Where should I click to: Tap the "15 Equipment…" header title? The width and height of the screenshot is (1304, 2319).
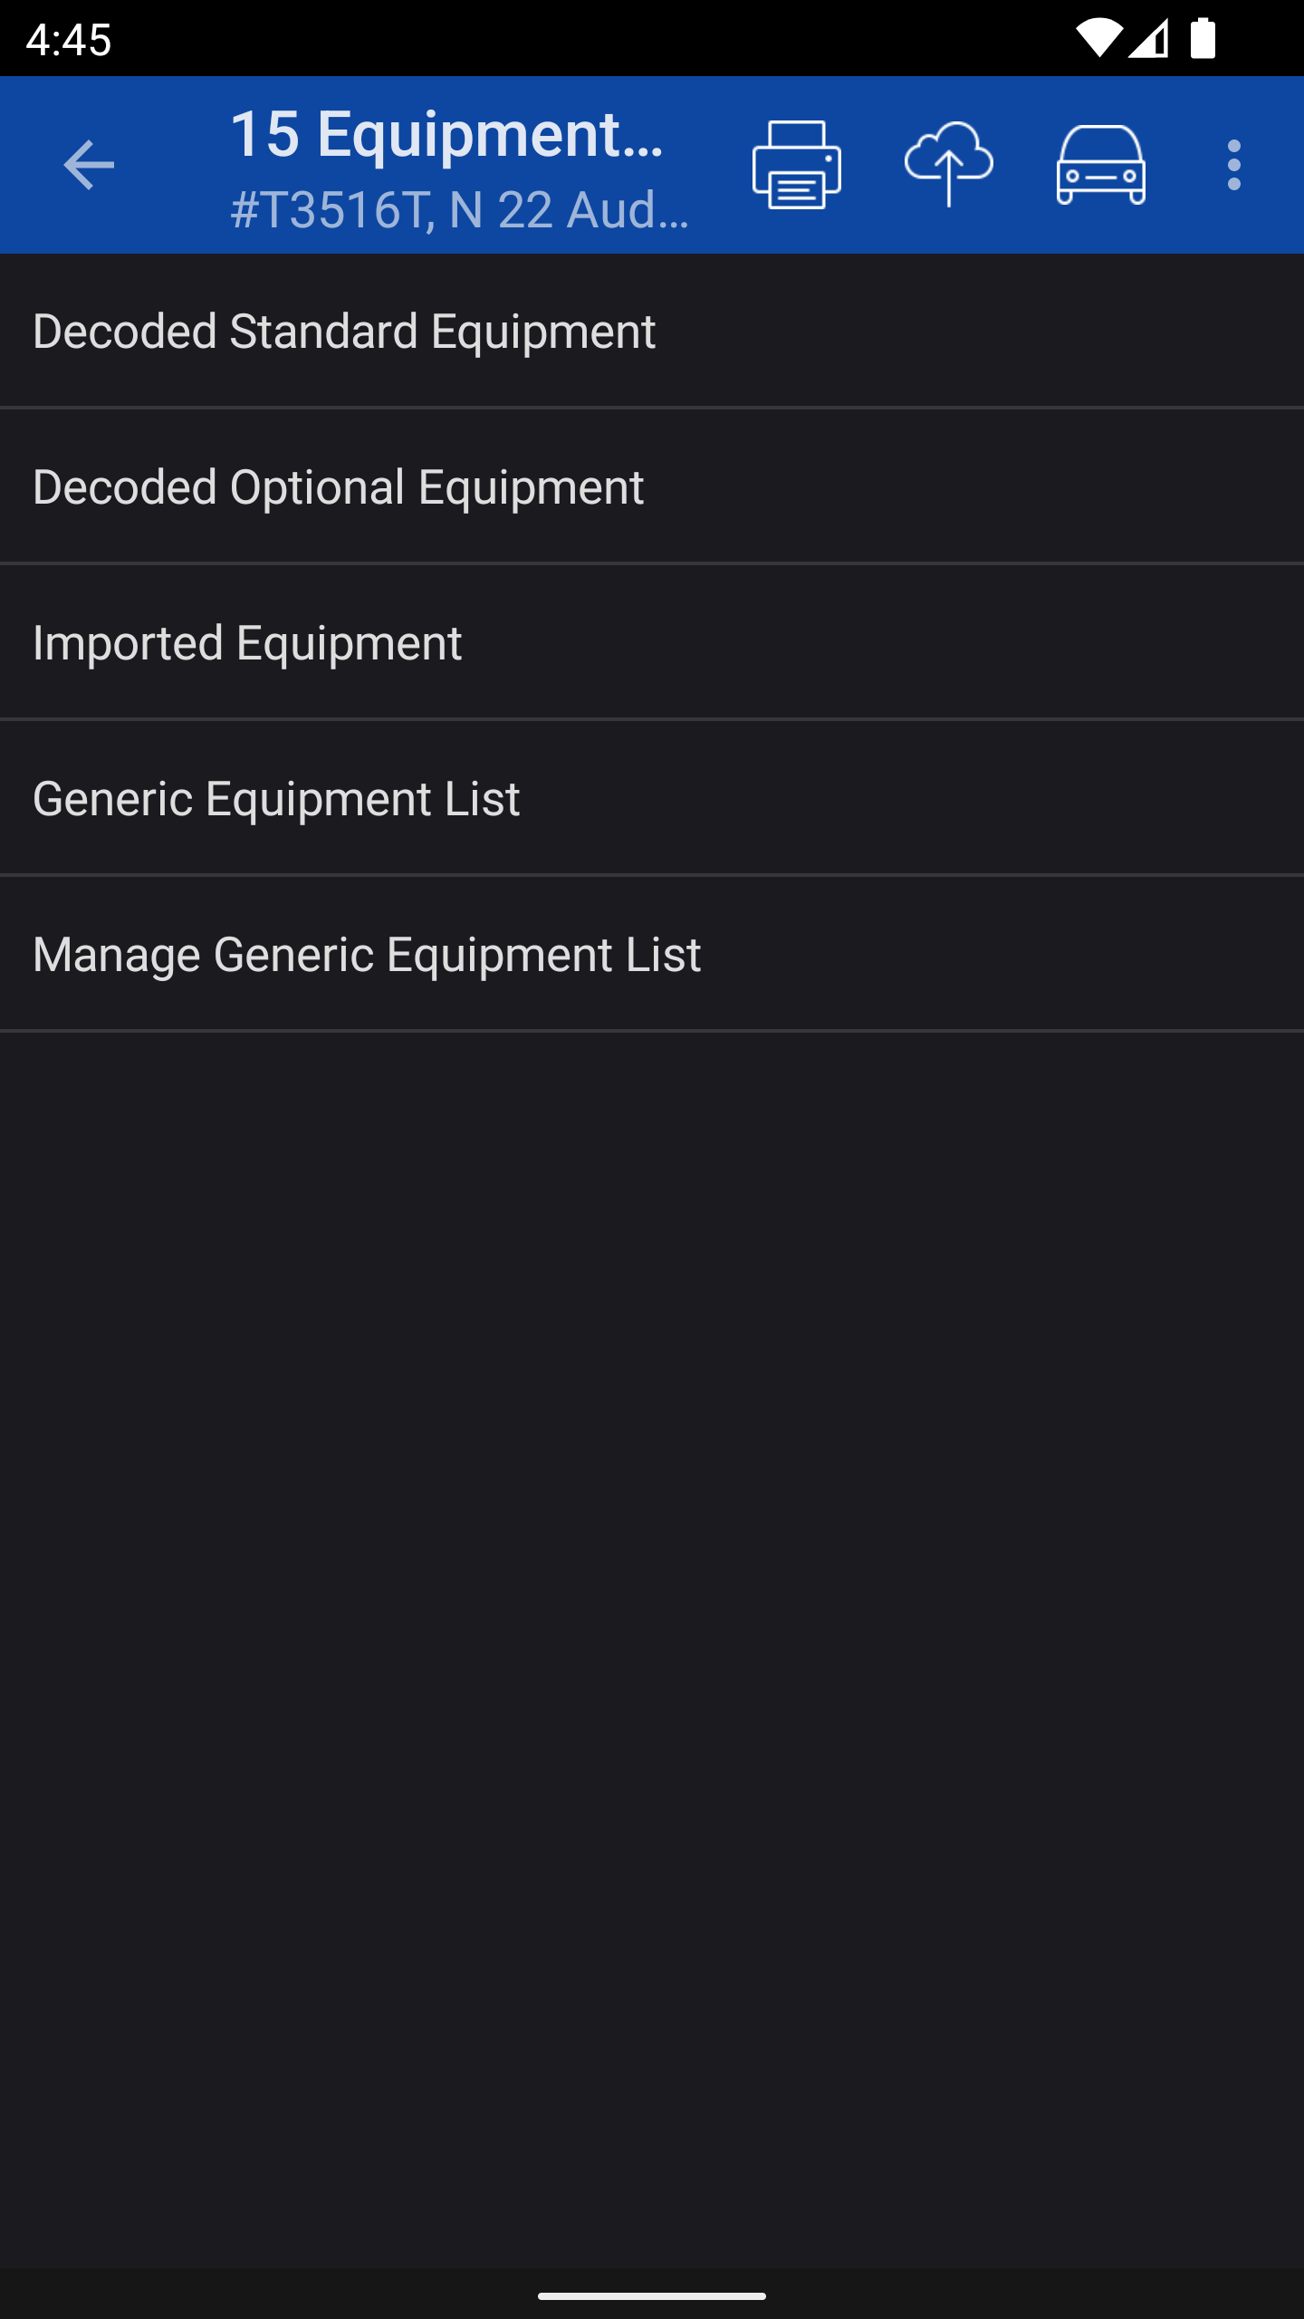[447, 134]
